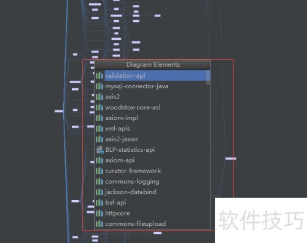307x243 pixels.
Task: Click the Diagram Elements popup scrollbar thumb
Action: tap(208, 77)
